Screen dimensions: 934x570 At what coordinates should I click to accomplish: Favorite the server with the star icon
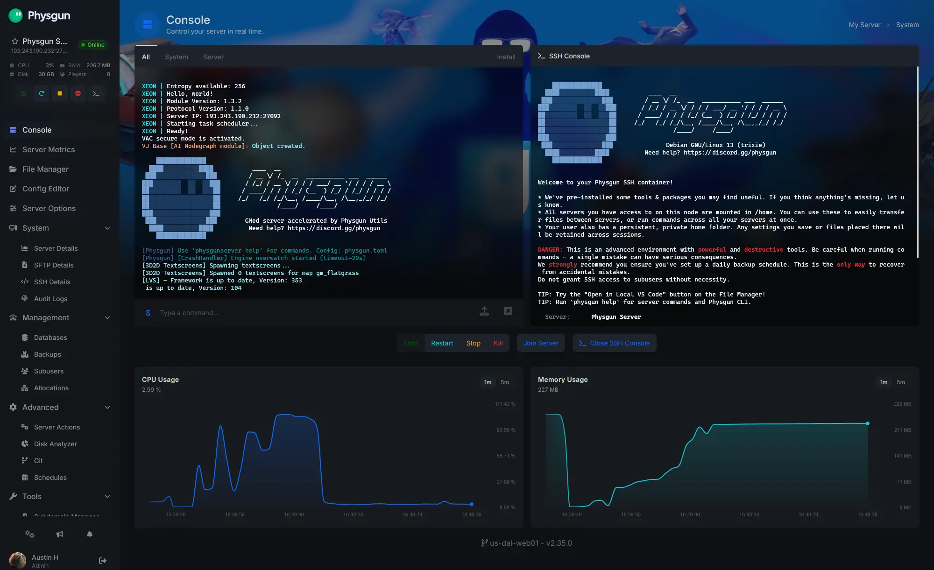point(14,41)
